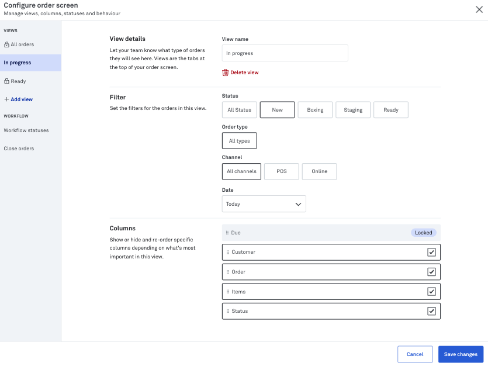Toggle the New status filter
488x366 pixels.
[277, 110]
